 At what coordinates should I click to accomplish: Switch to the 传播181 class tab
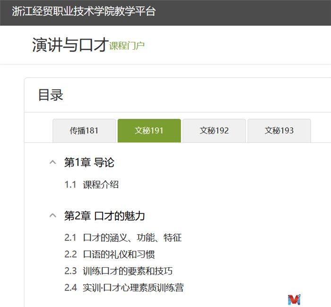(84, 131)
